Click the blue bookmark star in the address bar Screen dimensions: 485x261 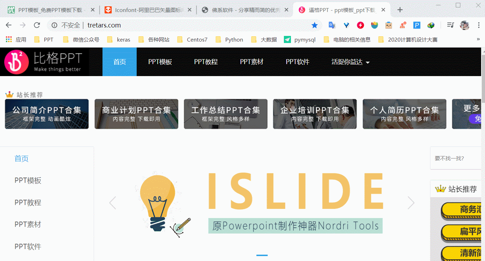(x=315, y=25)
